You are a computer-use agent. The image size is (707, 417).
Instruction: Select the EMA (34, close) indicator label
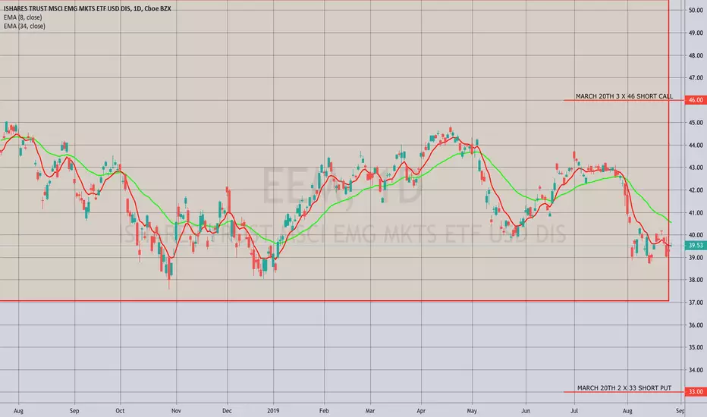click(24, 26)
